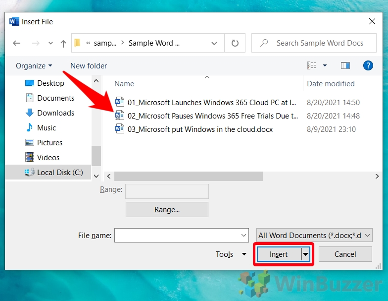Click file list scroll right arrow

click(377, 177)
